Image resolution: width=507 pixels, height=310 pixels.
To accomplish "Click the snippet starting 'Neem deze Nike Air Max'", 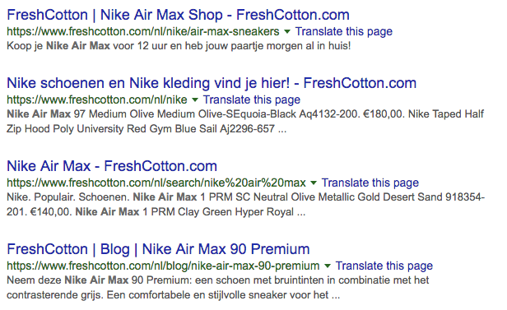I will tap(218, 288).
